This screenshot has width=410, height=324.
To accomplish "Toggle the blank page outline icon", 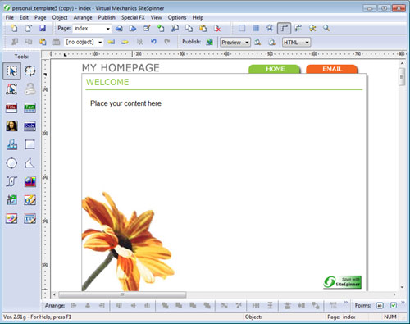I will point(242,28).
